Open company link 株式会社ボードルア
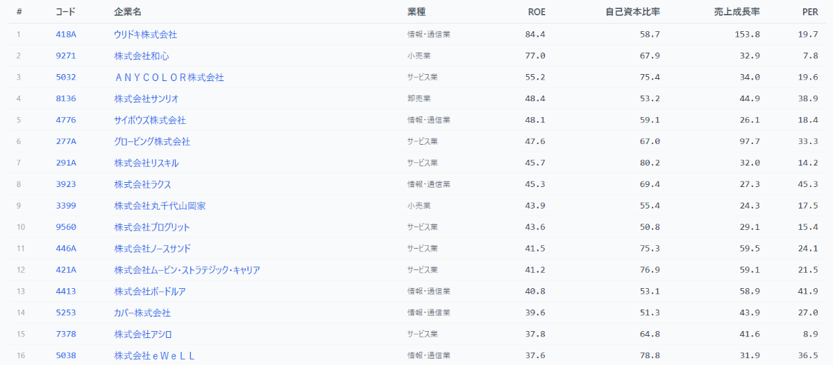833x365 pixels. click(x=150, y=292)
